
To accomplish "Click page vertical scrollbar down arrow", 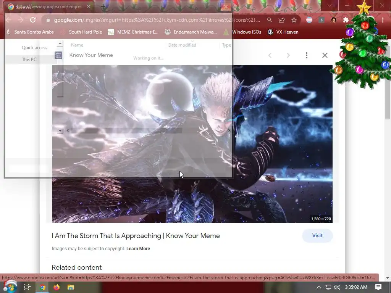I will [388, 278].
